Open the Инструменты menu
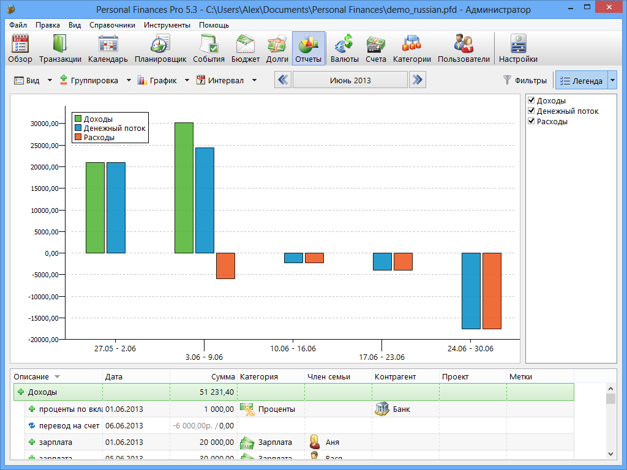Viewport: 627px width, 470px height. [x=167, y=25]
